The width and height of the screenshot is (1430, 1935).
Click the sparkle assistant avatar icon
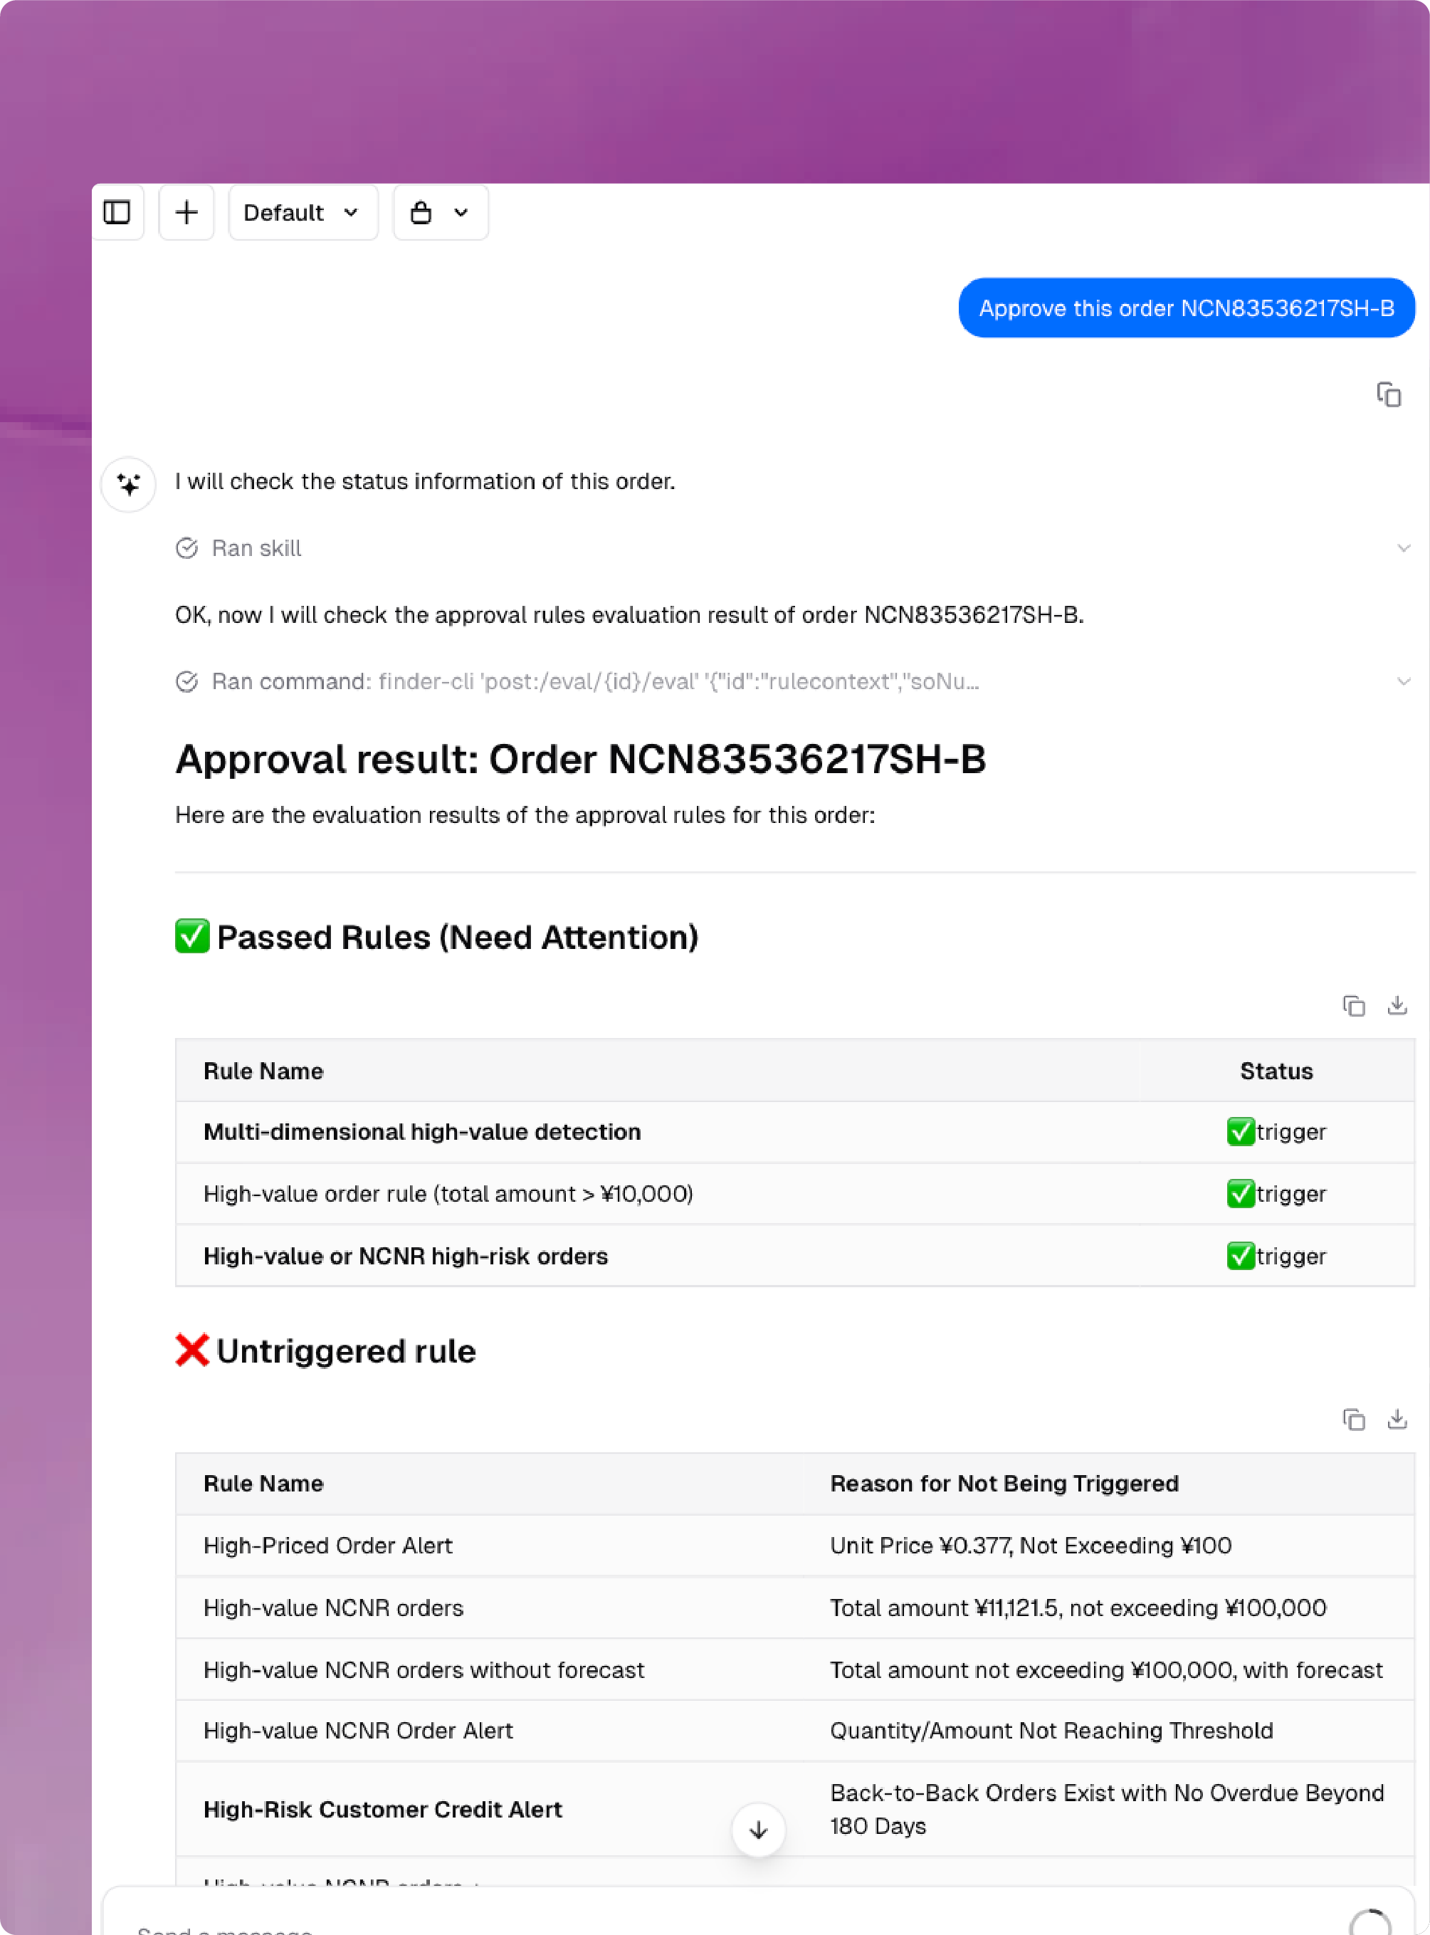[129, 484]
